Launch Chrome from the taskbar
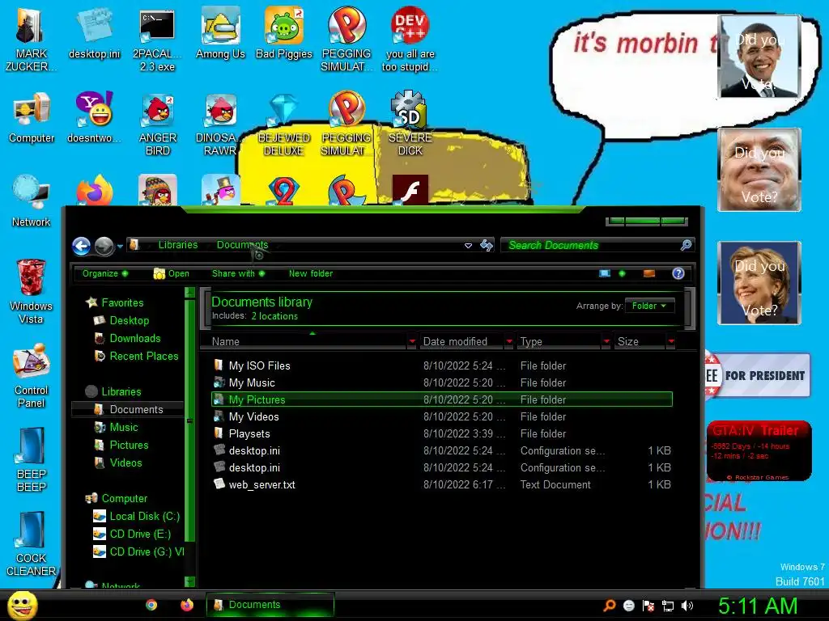Viewport: 829px width, 621px height. pos(151,605)
